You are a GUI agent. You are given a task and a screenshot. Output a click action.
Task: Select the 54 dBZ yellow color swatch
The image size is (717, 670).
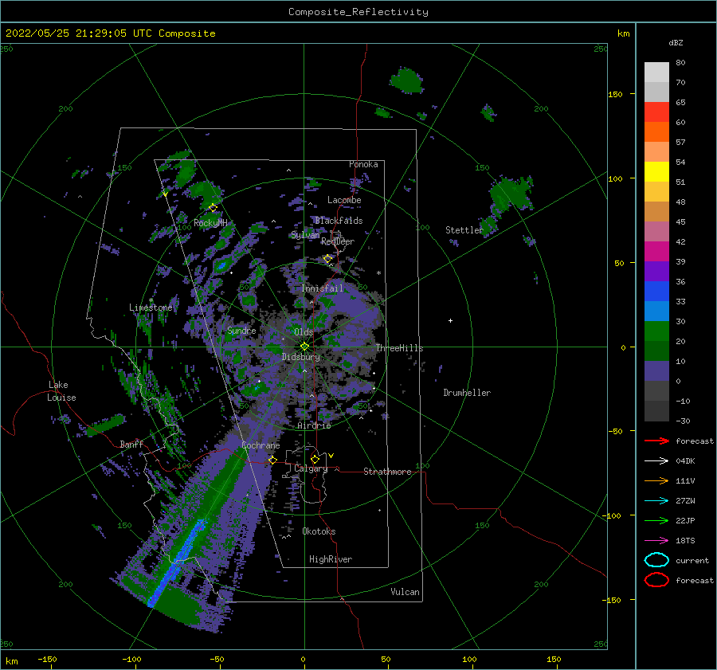tap(656, 171)
